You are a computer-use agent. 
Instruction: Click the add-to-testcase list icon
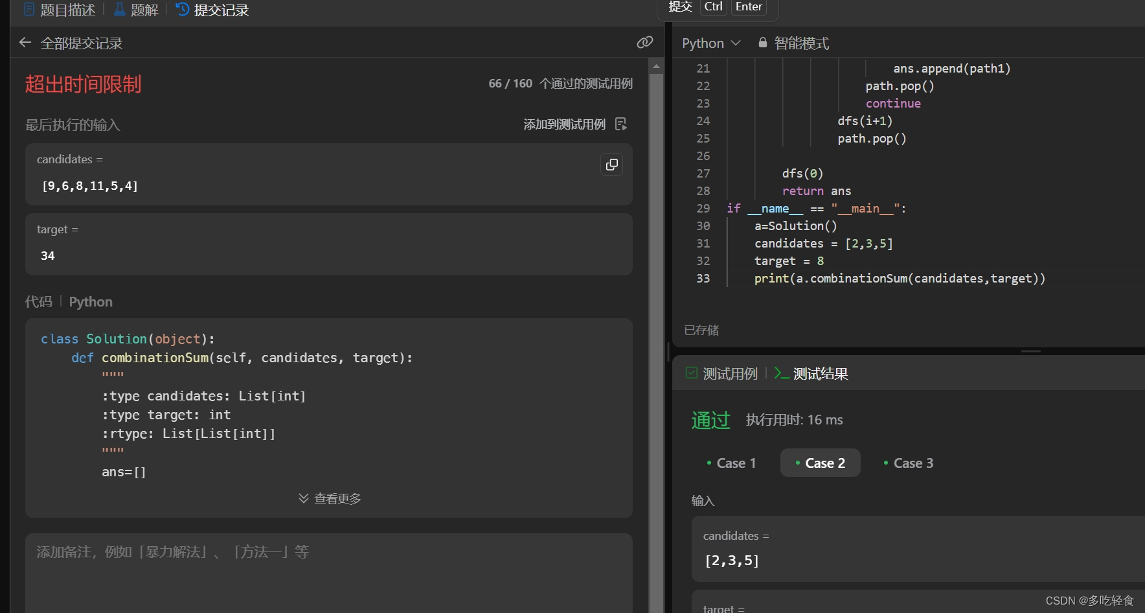[x=620, y=124]
